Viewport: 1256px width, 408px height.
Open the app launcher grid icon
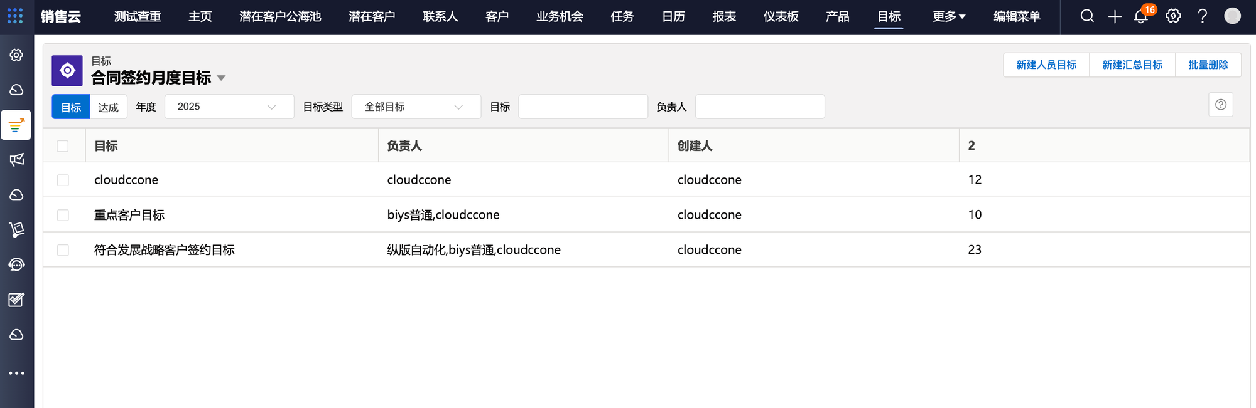pyautogui.click(x=15, y=16)
